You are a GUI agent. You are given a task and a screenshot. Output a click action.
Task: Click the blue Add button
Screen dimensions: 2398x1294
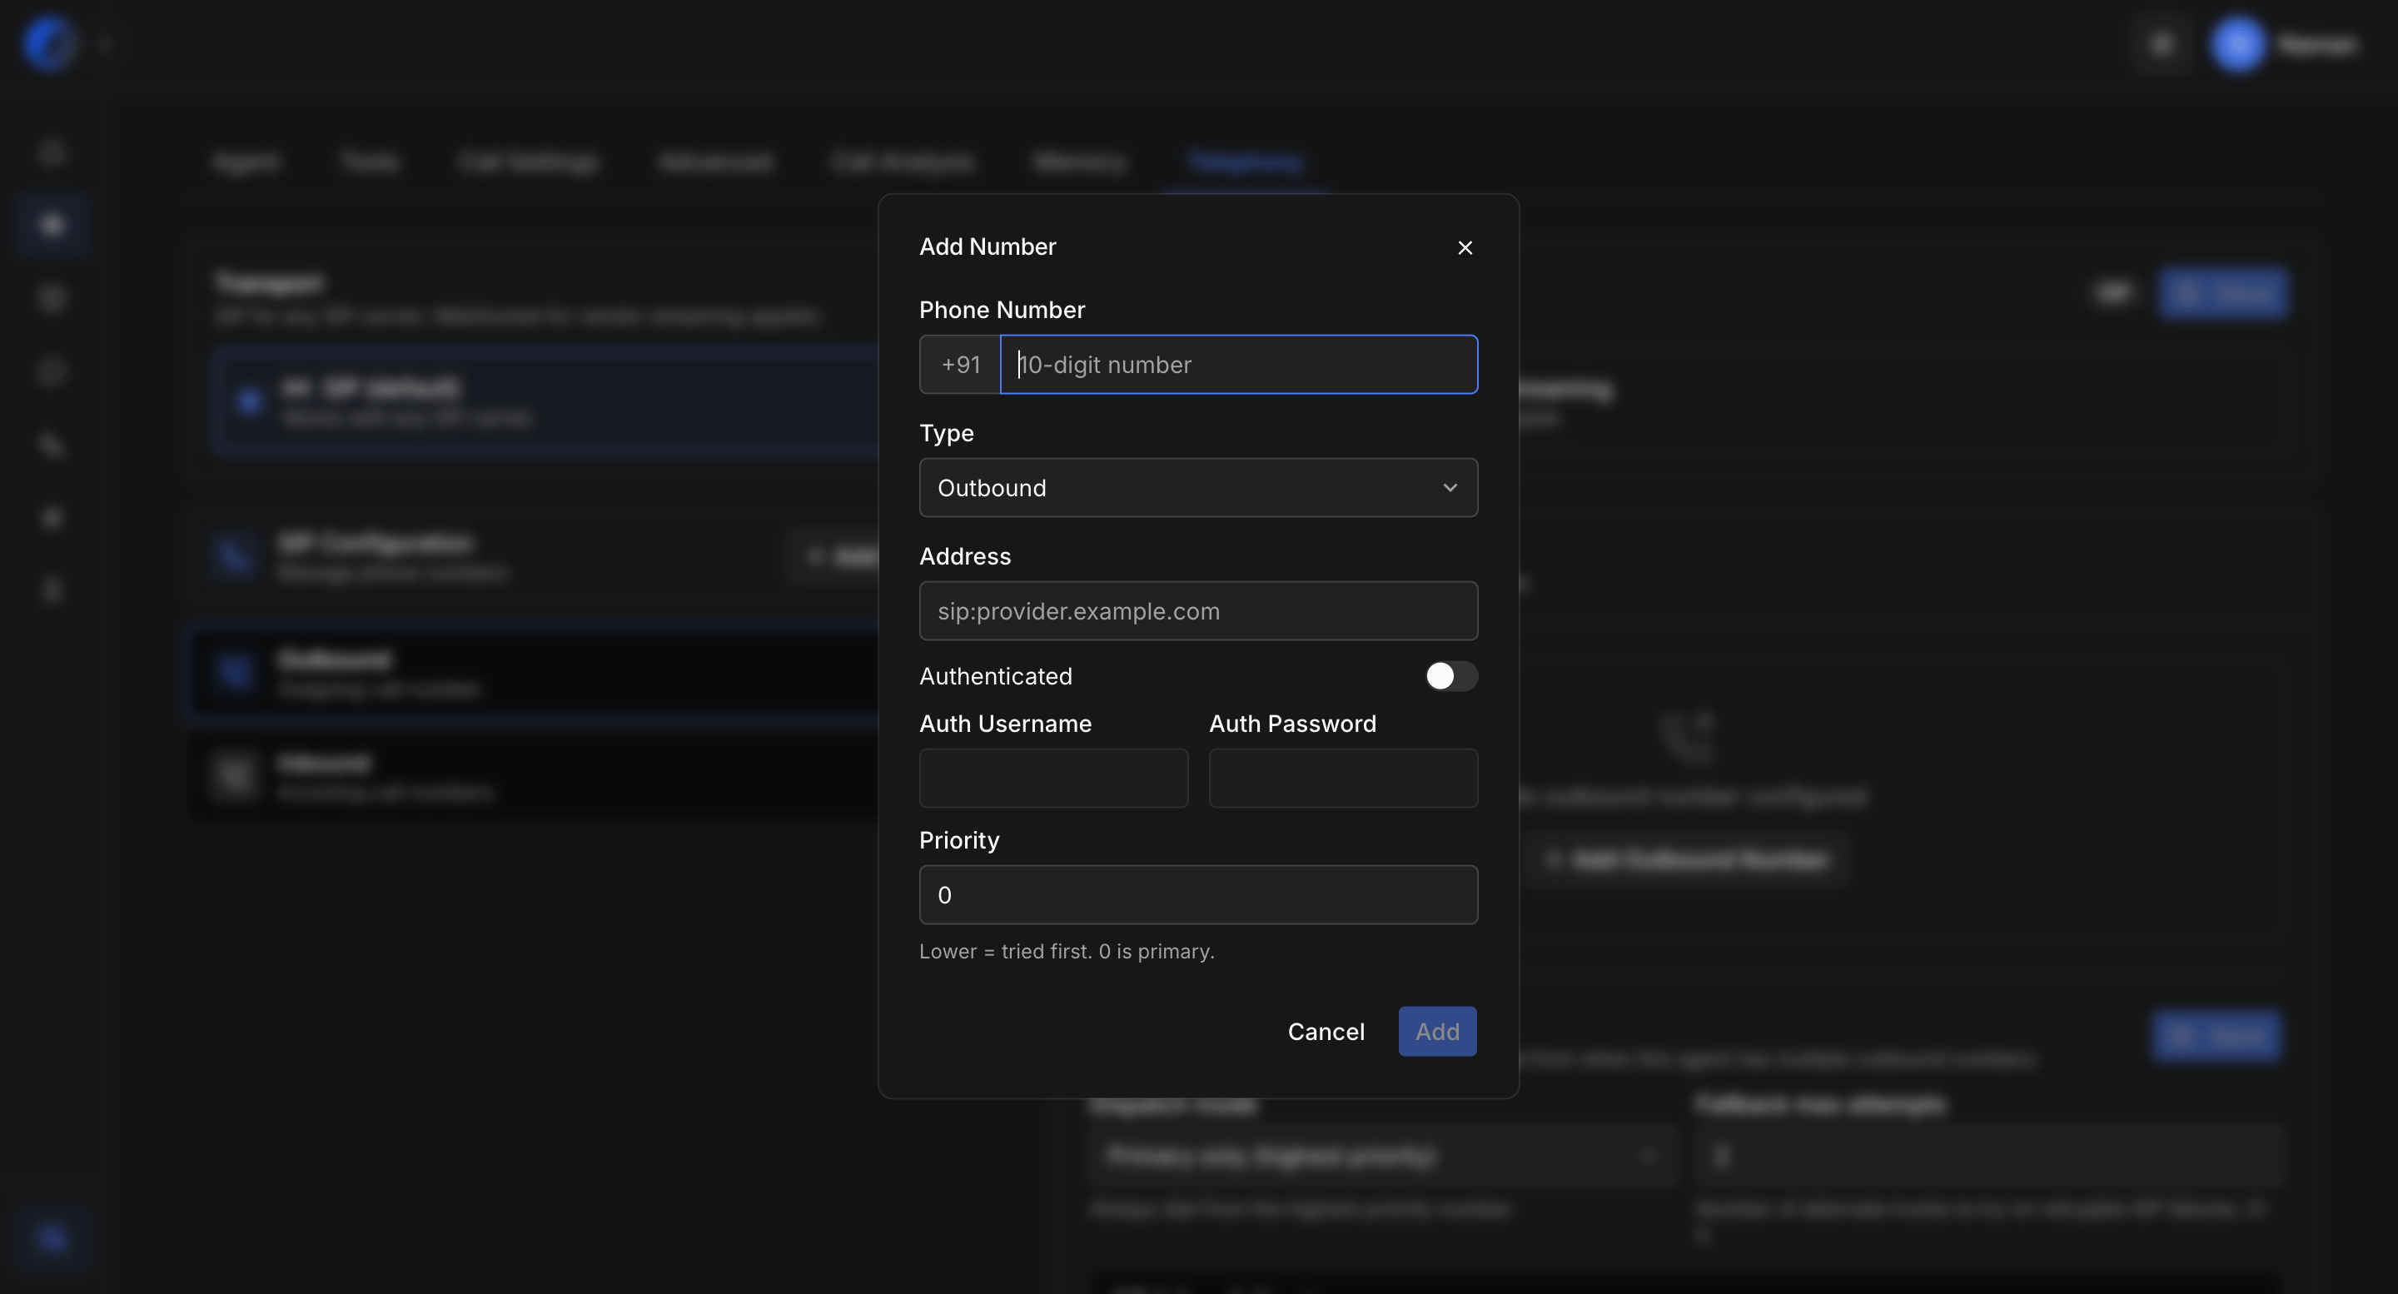[1437, 1032]
